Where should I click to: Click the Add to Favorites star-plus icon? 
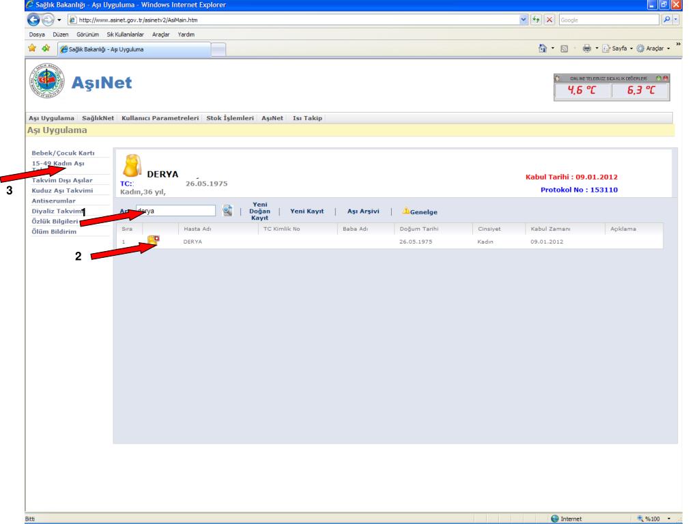point(46,48)
